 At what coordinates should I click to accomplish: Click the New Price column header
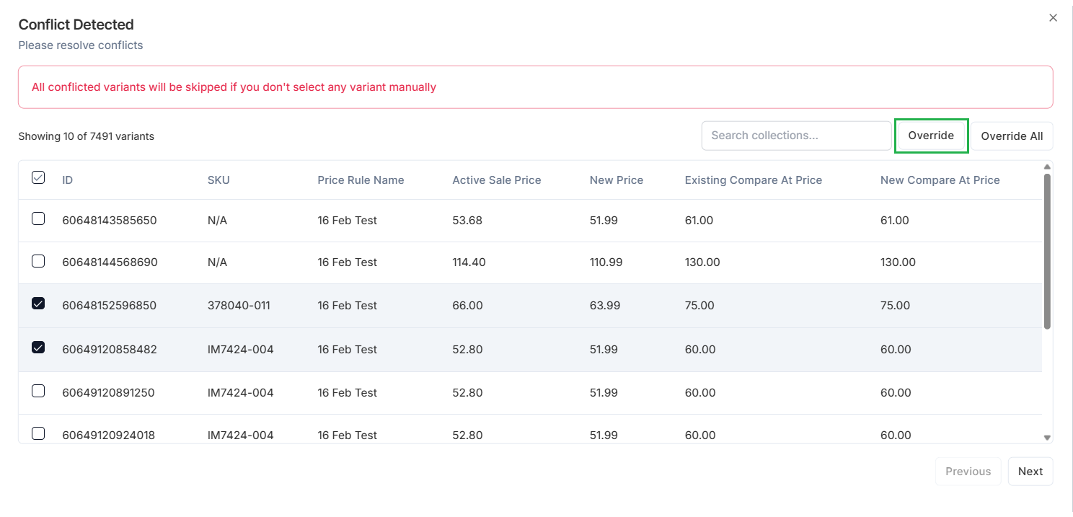pyautogui.click(x=617, y=180)
